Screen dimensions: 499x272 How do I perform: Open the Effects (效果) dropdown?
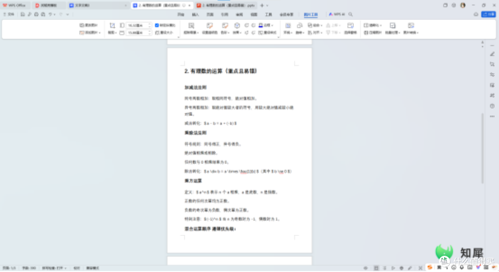point(237,28)
